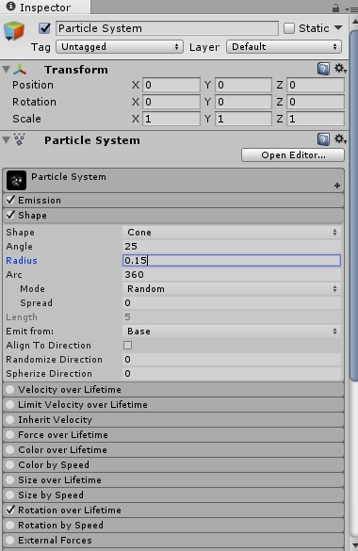The height and width of the screenshot is (551, 358).
Task: Open the Static options dropdown arrow
Action: pos(338,27)
